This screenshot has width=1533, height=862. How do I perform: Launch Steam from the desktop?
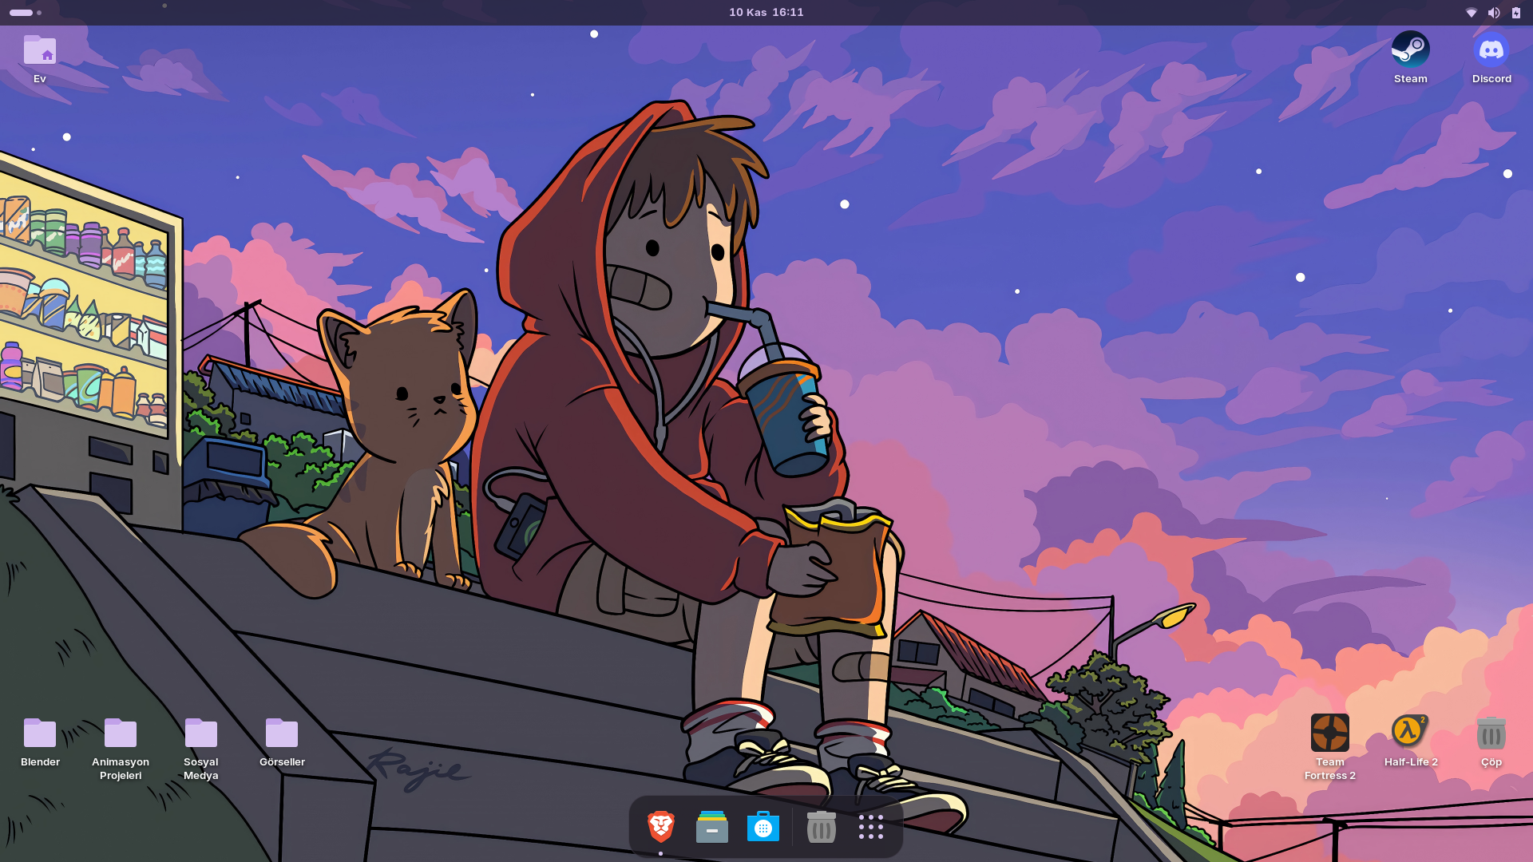1410,50
